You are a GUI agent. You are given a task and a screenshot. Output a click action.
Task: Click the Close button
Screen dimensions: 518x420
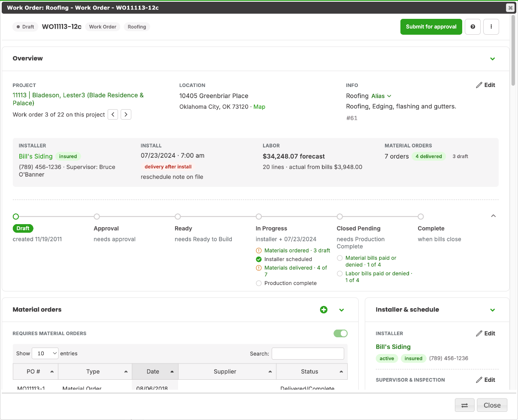(x=492, y=405)
